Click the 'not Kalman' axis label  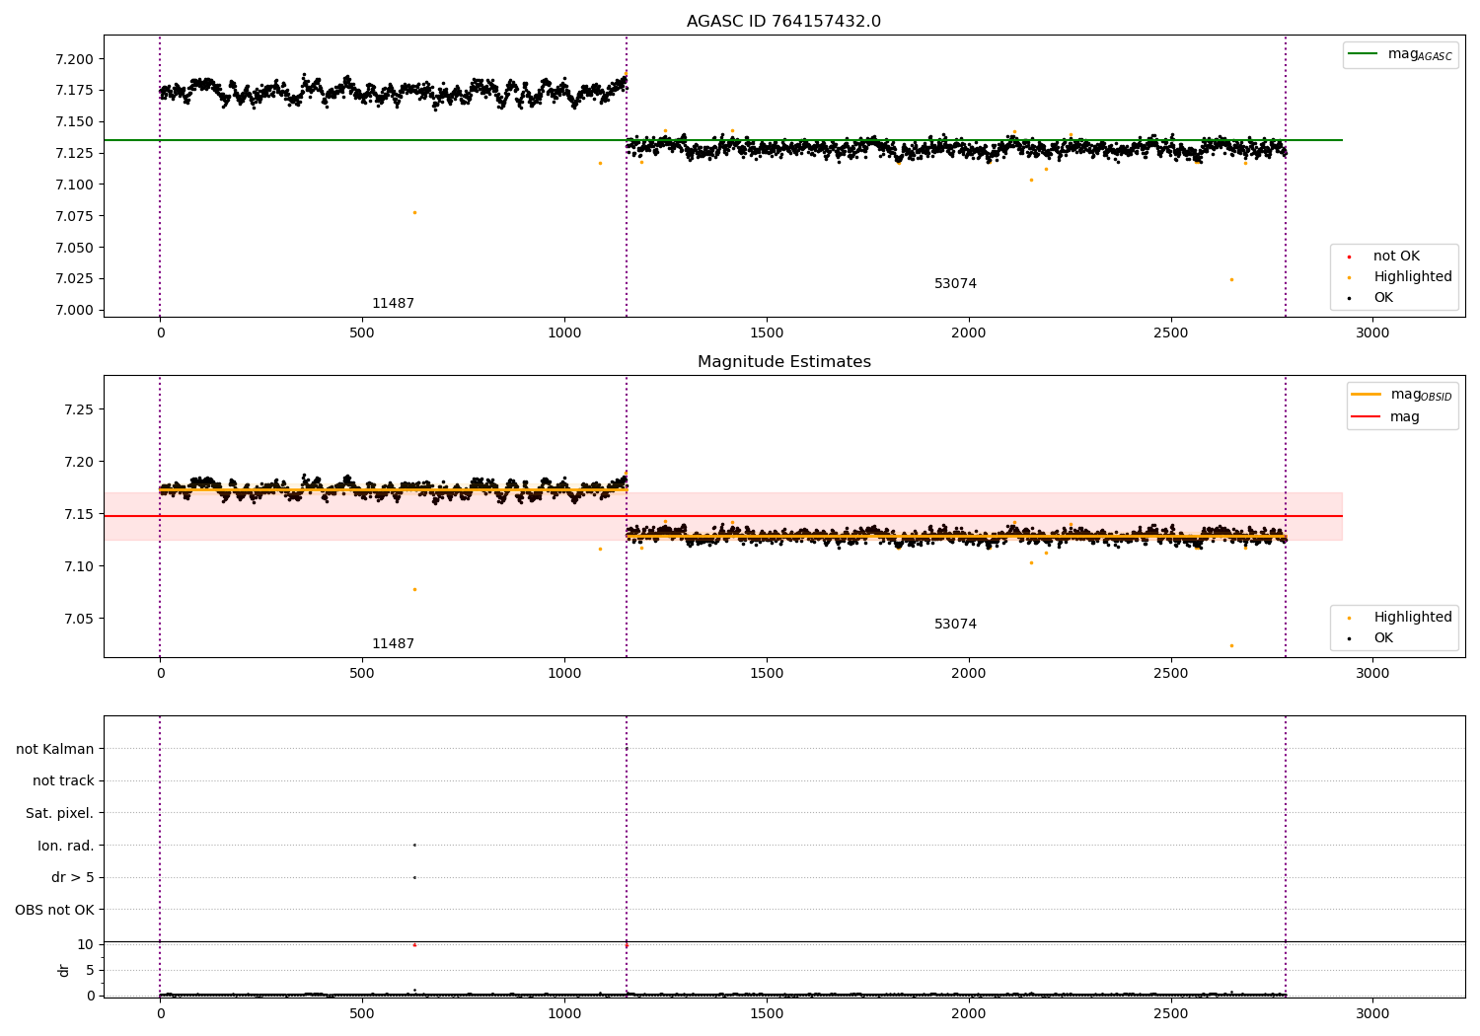click(x=55, y=749)
